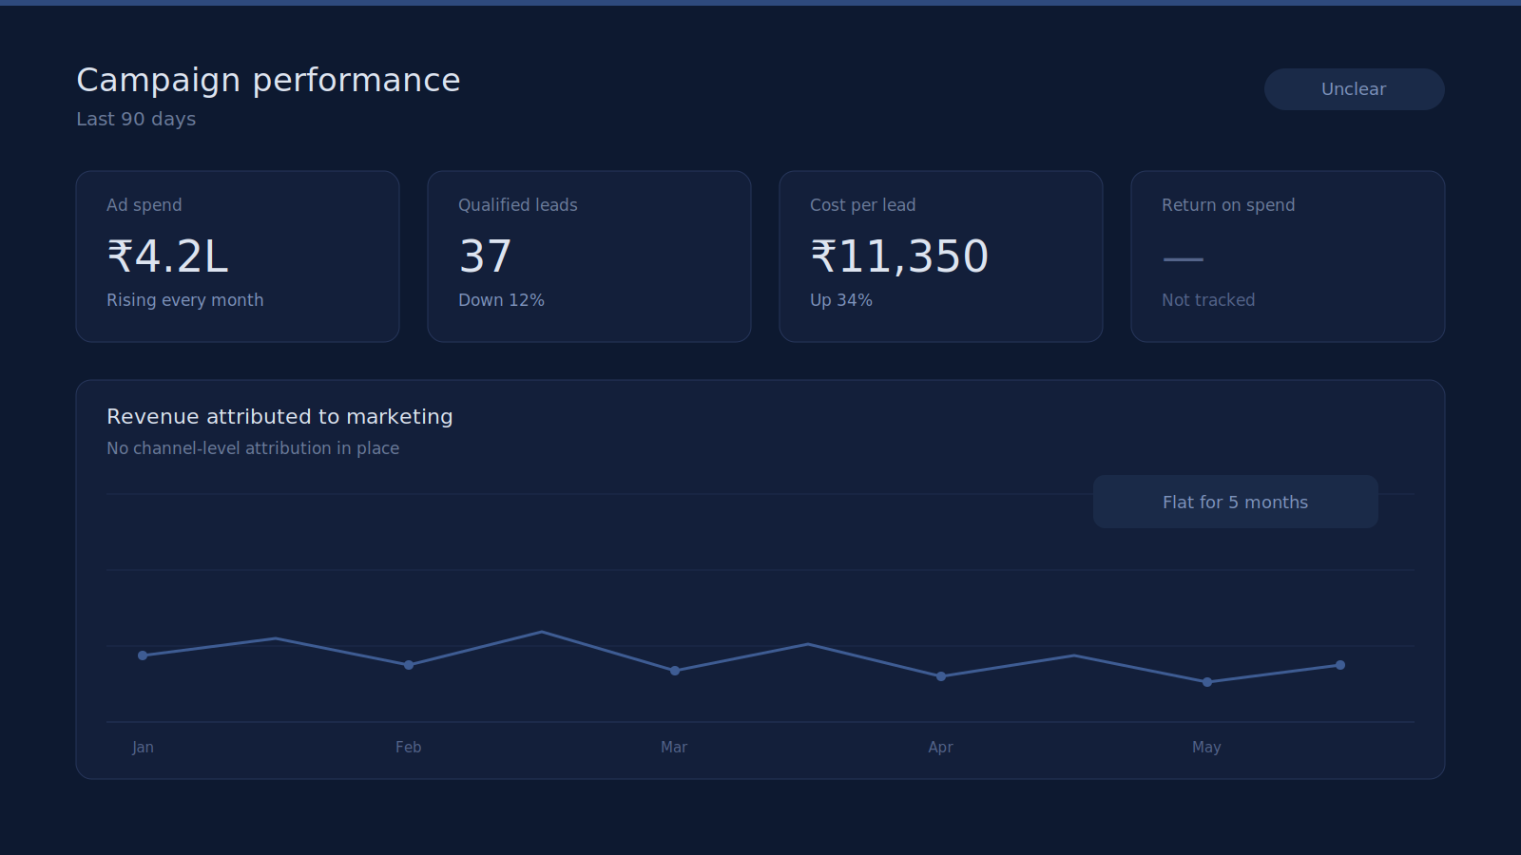
Task: Click Revenue attributed to marketing title
Action: (x=279, y=417)
